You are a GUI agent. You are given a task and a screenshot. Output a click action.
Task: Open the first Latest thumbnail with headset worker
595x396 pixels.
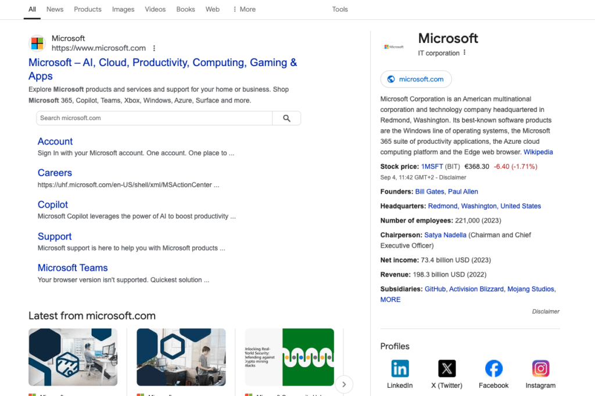(73, 357)
